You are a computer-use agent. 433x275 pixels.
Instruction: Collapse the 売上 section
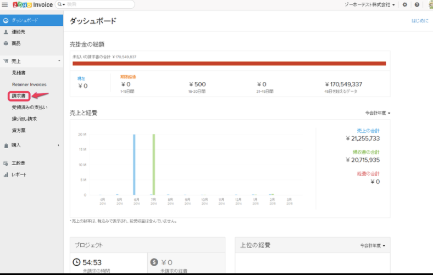pos(31,61)
